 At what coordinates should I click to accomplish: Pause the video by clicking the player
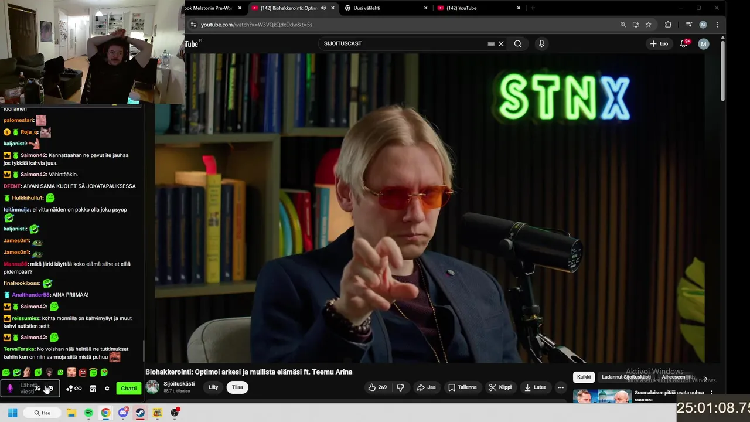coord(429,208)
